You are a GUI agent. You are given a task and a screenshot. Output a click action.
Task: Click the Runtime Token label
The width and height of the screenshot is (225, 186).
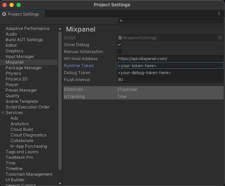point(79,66)
